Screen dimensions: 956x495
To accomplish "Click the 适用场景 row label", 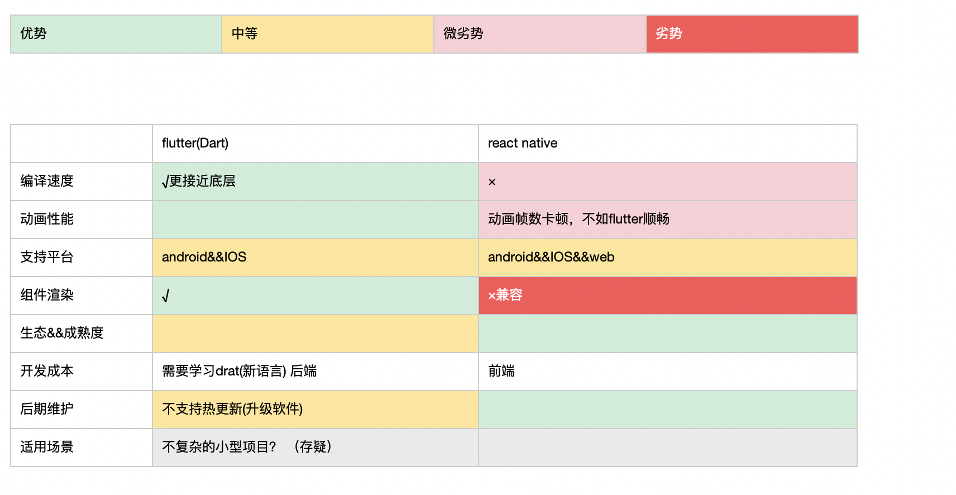I will pos(82,448).
